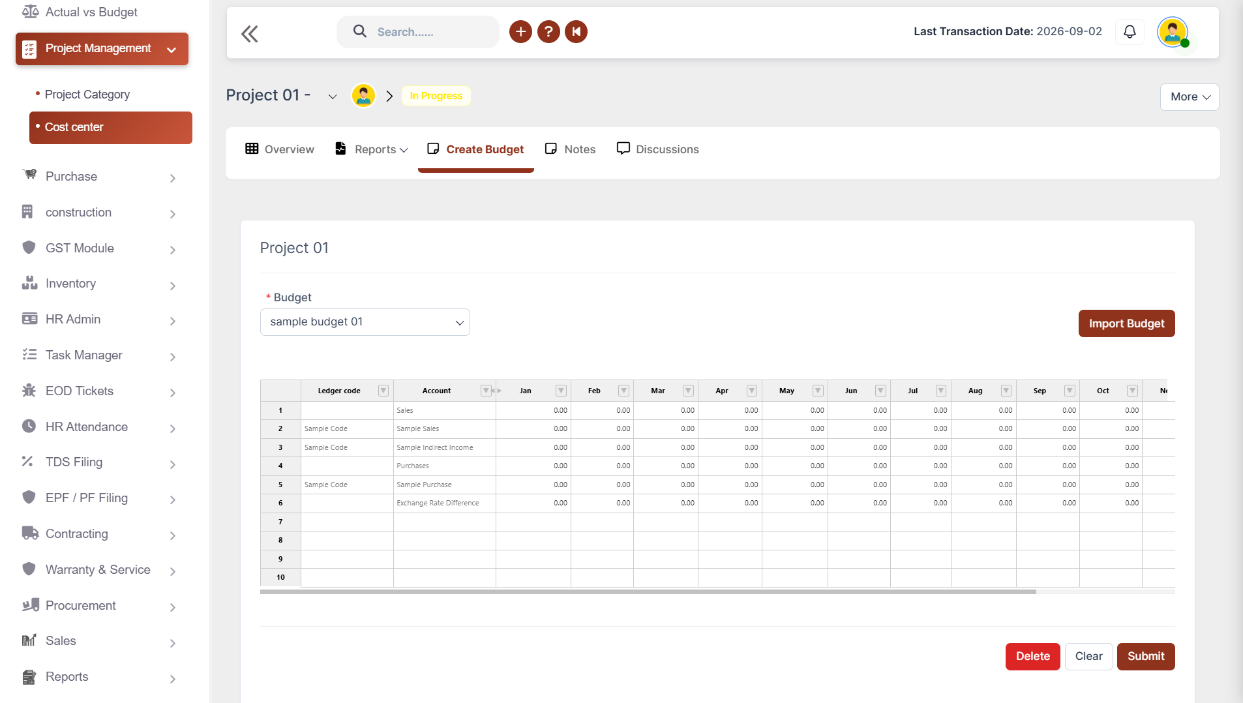The height and width of the screenshot is (703, 1243).
Task: Submit the budget form
Action: point(1146,656)
